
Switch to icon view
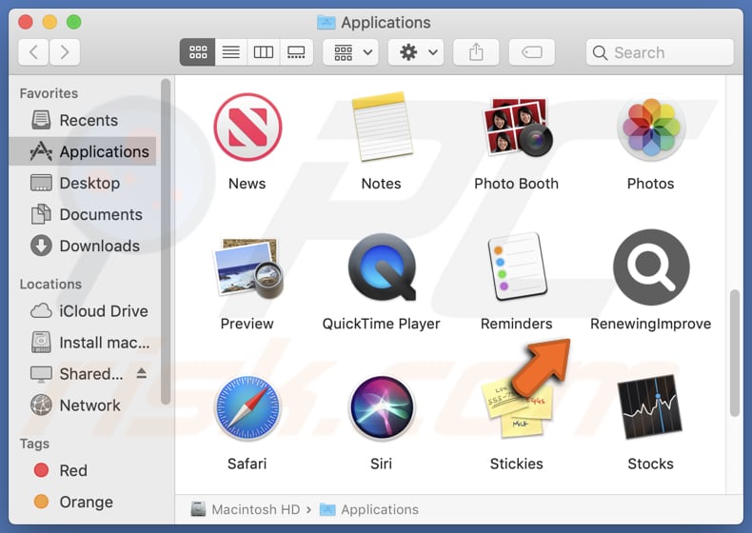[198, 51]
